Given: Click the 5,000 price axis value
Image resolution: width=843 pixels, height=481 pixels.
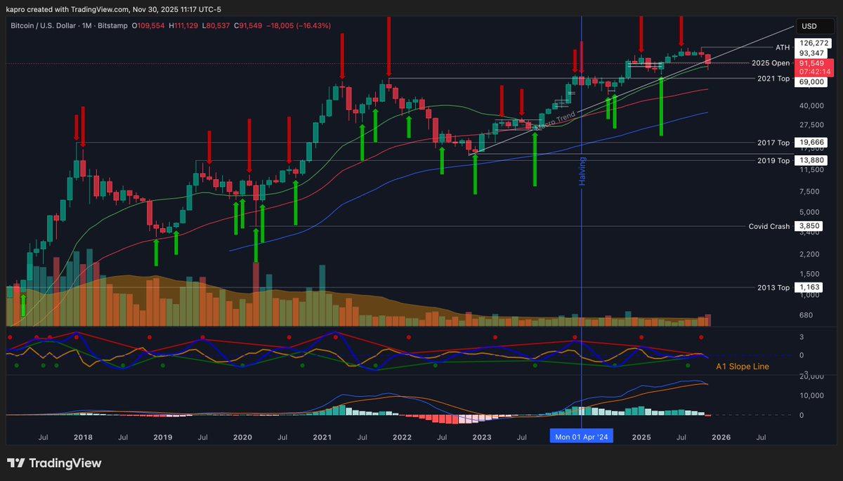Looking at the screenshot, I should [x=809, y=212].
